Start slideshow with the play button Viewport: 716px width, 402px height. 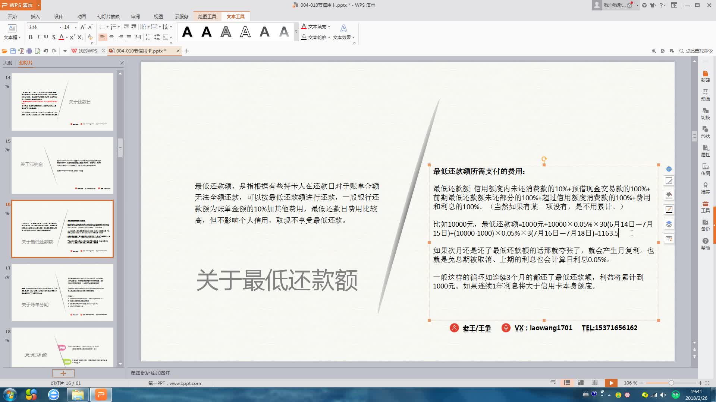611,383
